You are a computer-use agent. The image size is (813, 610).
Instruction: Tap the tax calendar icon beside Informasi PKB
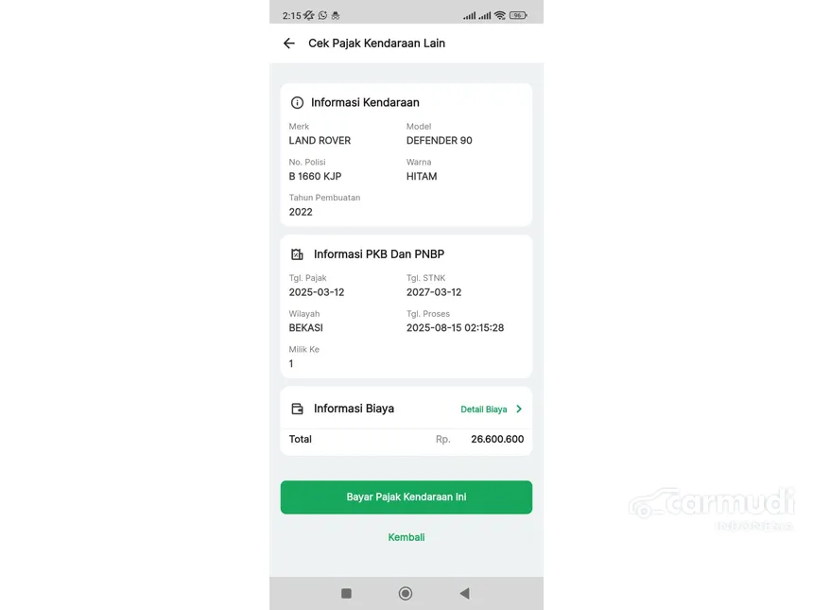click(x=297, y=254)
